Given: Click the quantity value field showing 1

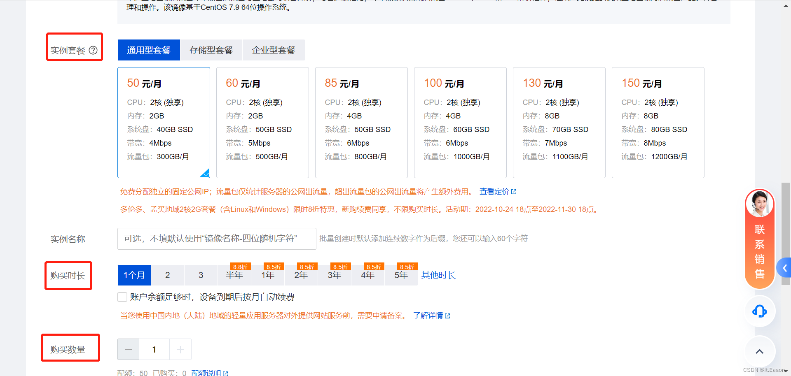Looking at the screenshot, I should 154,350.
